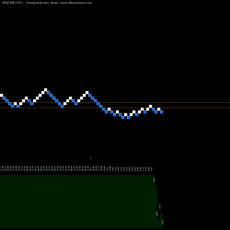The image size is (230, 230).
Task: Click the '2.32' value label near the bottom bars
Action: pyautogui.click(x=160, y=207)
